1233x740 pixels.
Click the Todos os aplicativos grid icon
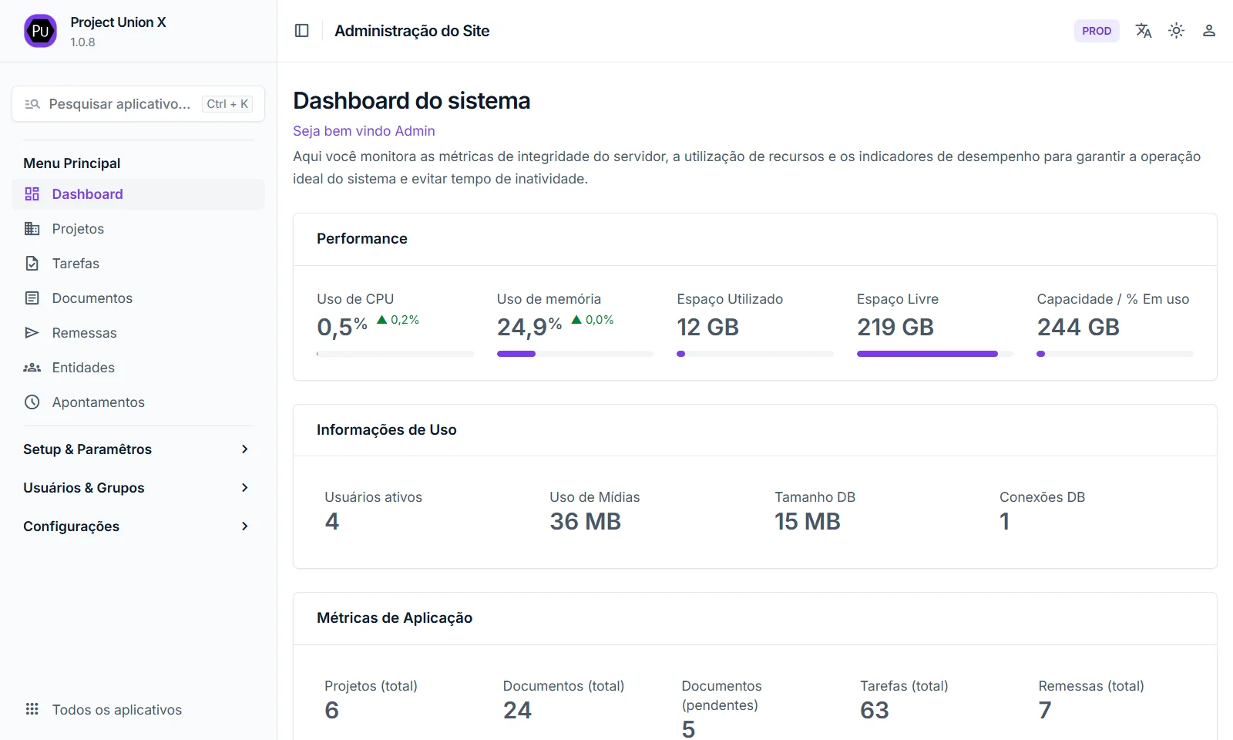click(x=32, y=709)
